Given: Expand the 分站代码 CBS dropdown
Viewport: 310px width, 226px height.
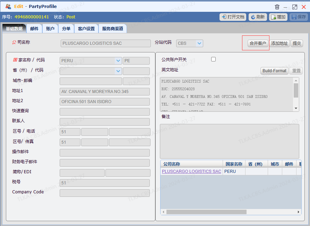Looking at the screenshot, I should click(199, 43).
